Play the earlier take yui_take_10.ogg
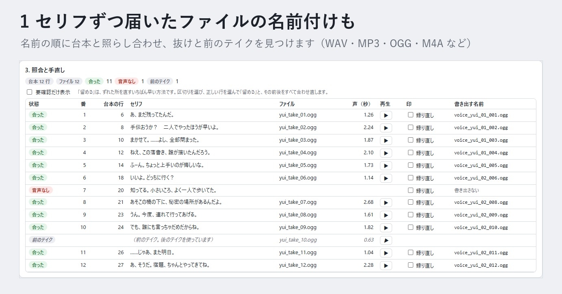 [x=386, y=240]
